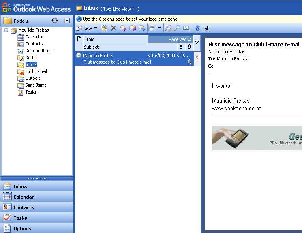Open the Drafts folder
Image resolution: width=302 pixels, height=233 pixels.
[31, 58]
